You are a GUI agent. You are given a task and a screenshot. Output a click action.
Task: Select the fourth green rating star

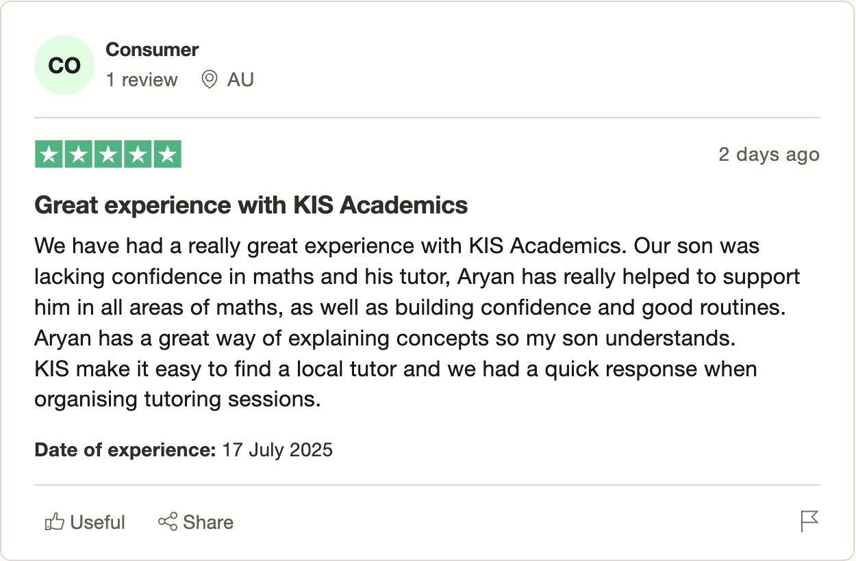[138, 155]
